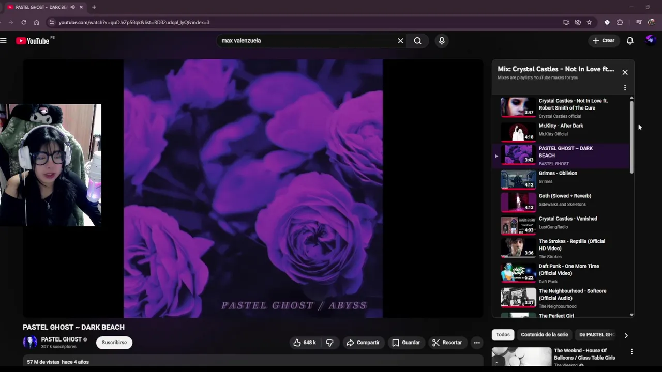Run search with magnifying glass button
This screenshot has height=372, width=662.
click(x=417, y=41)
